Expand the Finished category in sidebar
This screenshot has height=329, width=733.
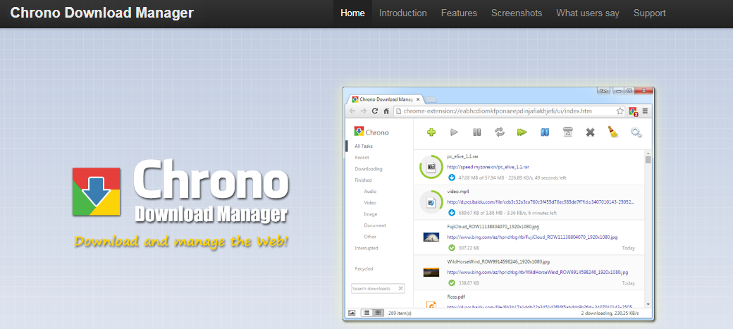364,180
